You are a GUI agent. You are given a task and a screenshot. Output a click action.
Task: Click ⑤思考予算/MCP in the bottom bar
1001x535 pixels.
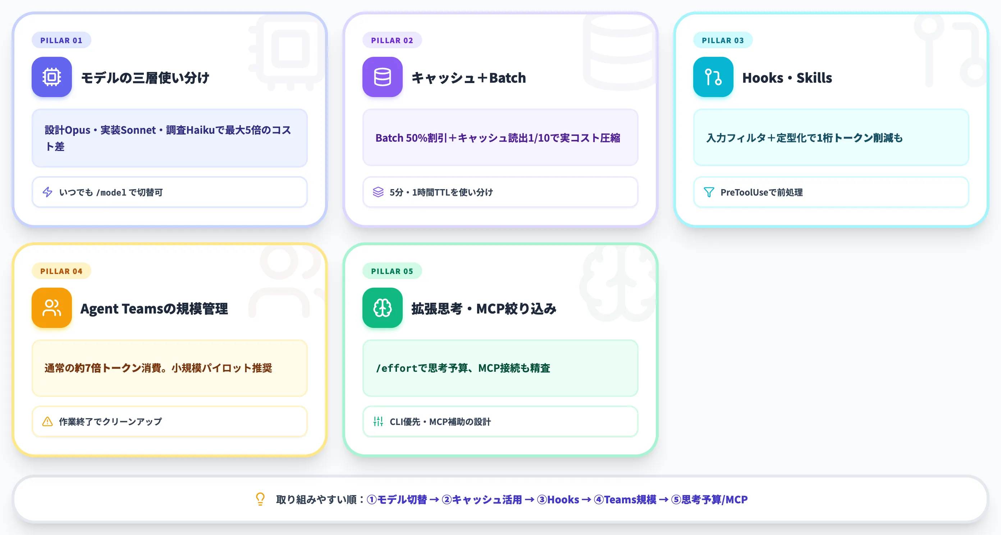pos(709,499)
